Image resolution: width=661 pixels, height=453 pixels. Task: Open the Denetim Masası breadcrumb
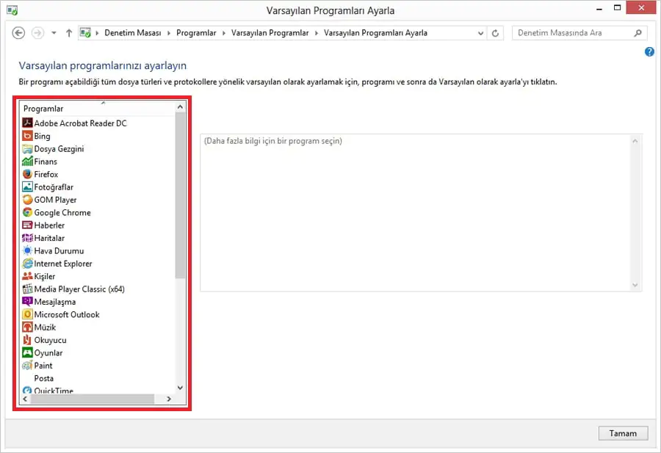(133, 33)
